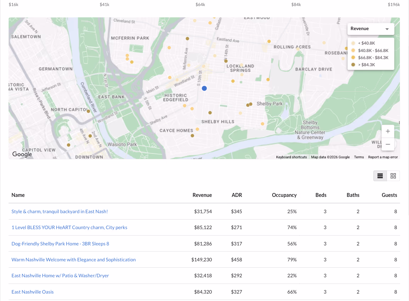Click the Google logo on the map

click(22, 154)
